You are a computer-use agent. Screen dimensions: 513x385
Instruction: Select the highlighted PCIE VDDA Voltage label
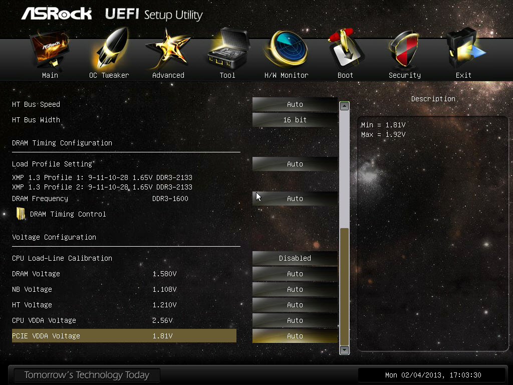point(46,336)
